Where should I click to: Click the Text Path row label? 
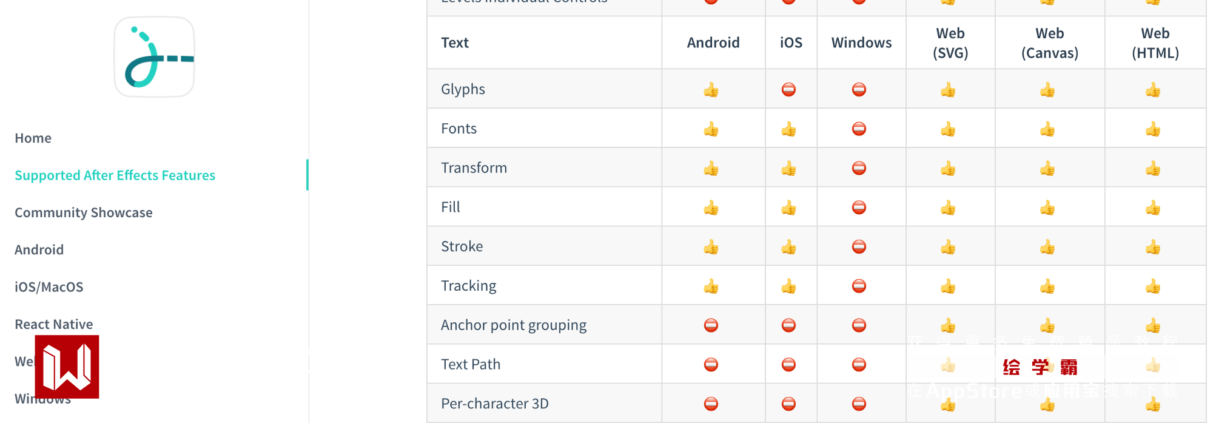[471, 364]
